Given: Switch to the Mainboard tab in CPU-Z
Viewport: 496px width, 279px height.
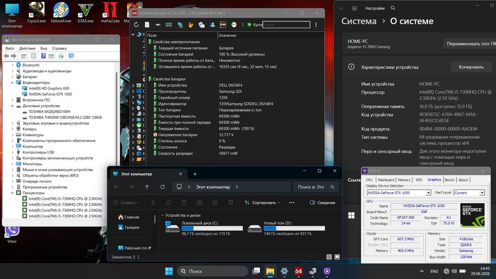Looking at the screenshot, I should coord(386,180).
